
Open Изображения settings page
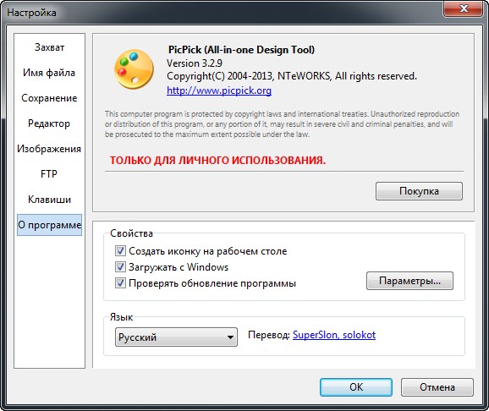click(49, 149)
